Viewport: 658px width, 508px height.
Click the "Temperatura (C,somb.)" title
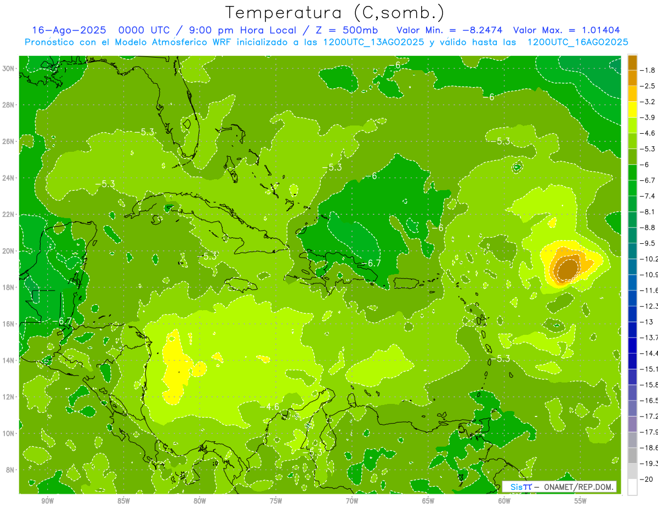point(334,12)
